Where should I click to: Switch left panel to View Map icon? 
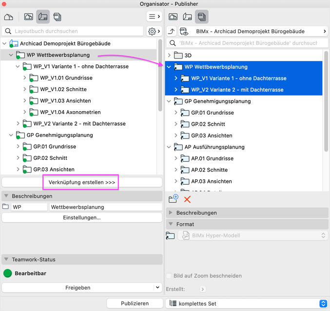(29, 17)
